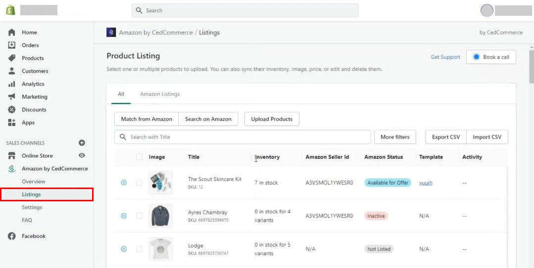The image size is (534, 268).
Task: Click the Inactive status badge
Action: tap(376, 216)
